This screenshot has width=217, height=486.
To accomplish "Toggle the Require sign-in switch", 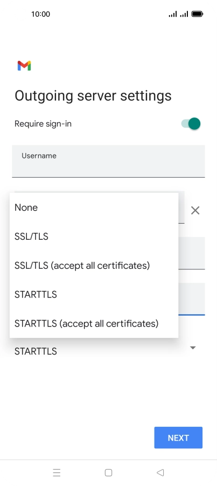I will click(x=191, y=123).
